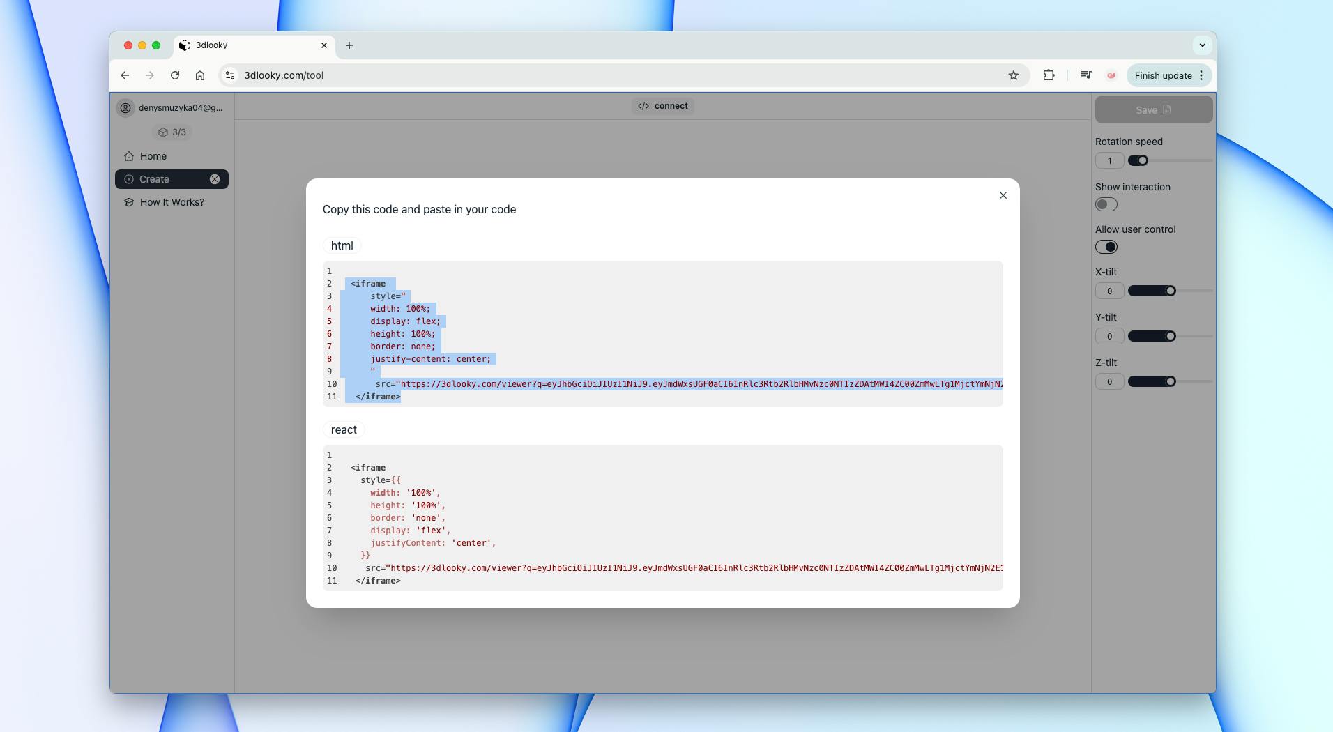Viewport: 1333px width, 732px height.
Task: Toggle Show interaction switch
Action: coord(1106,204)
